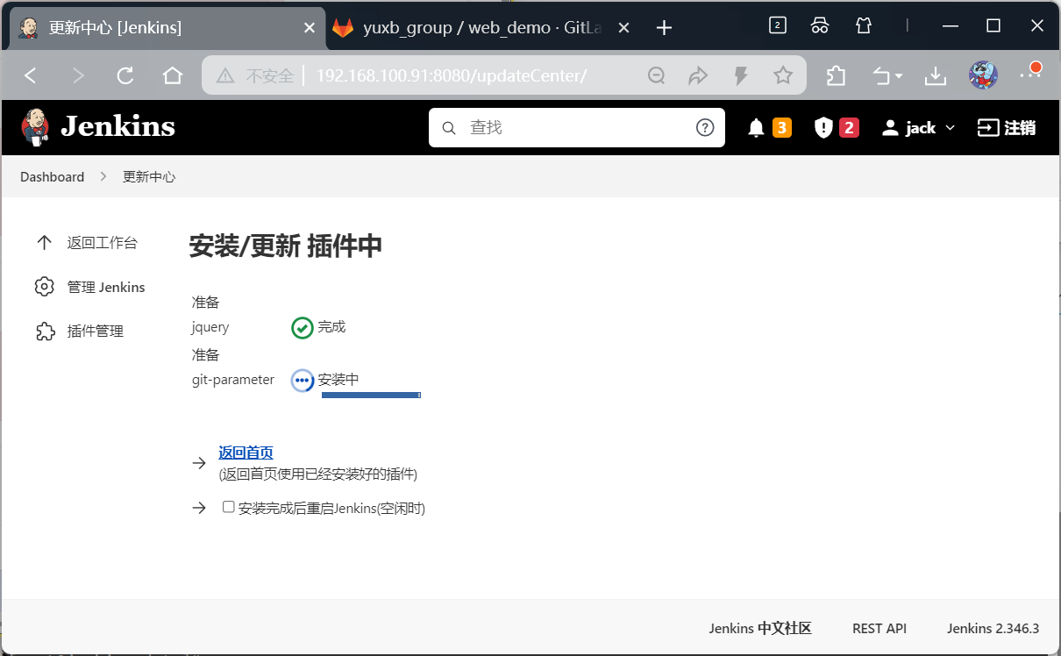Image resolution: width=1061 pixels, height=656 pixels.
Task: Open the browser extensions puzzle icon
Action: click(837, 76)
